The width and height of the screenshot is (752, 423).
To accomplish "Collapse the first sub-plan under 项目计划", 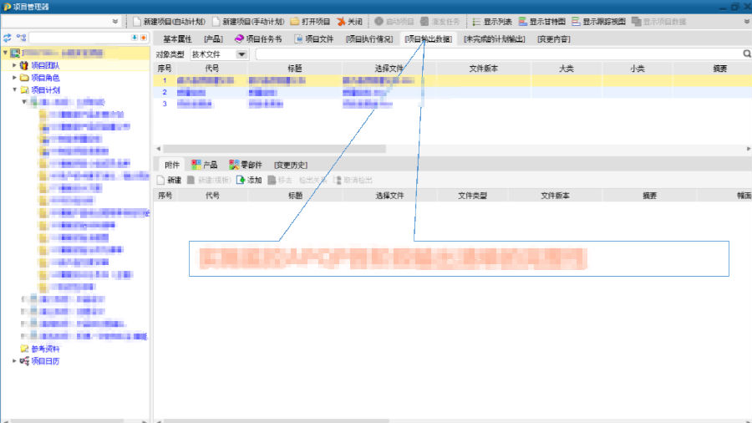I will click(x=24, y=102).
